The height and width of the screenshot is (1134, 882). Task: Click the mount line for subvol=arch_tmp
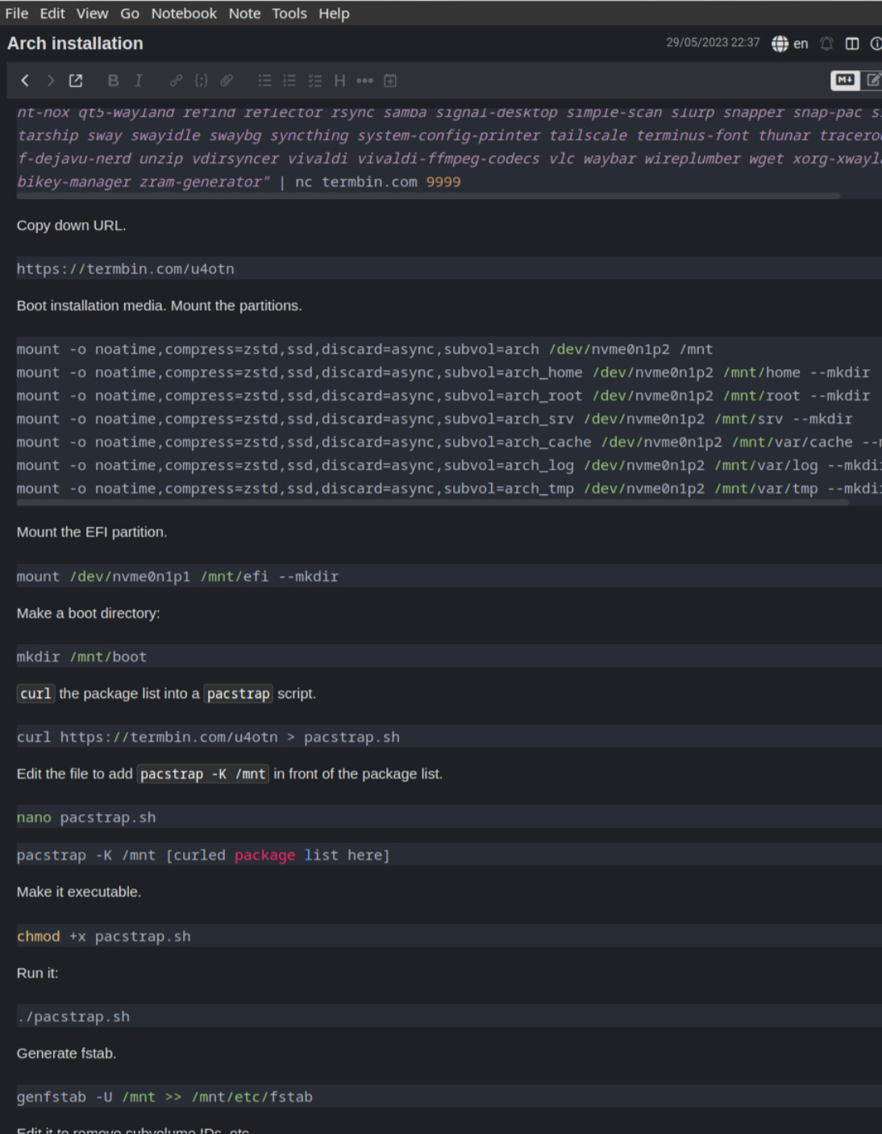[449, 489]
